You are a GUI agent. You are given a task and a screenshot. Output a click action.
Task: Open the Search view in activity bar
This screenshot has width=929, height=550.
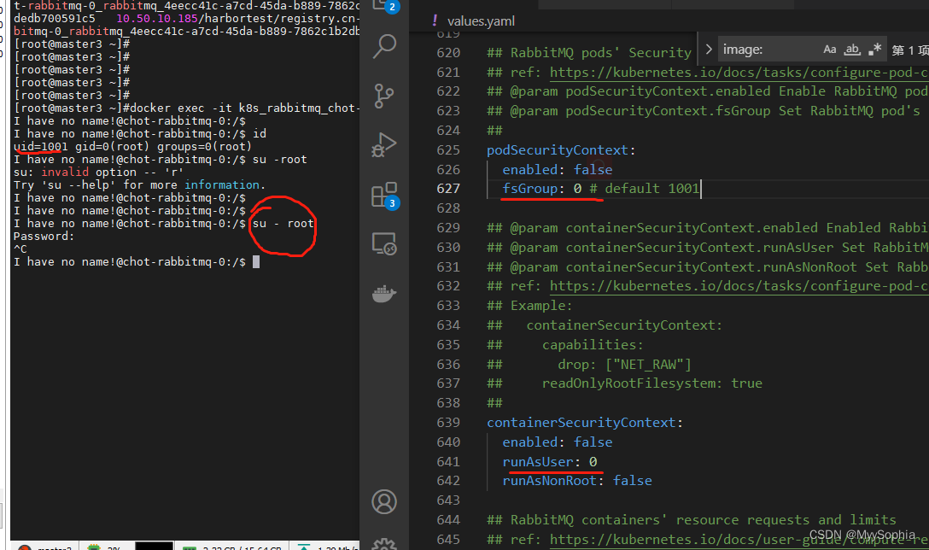point(384,45)
